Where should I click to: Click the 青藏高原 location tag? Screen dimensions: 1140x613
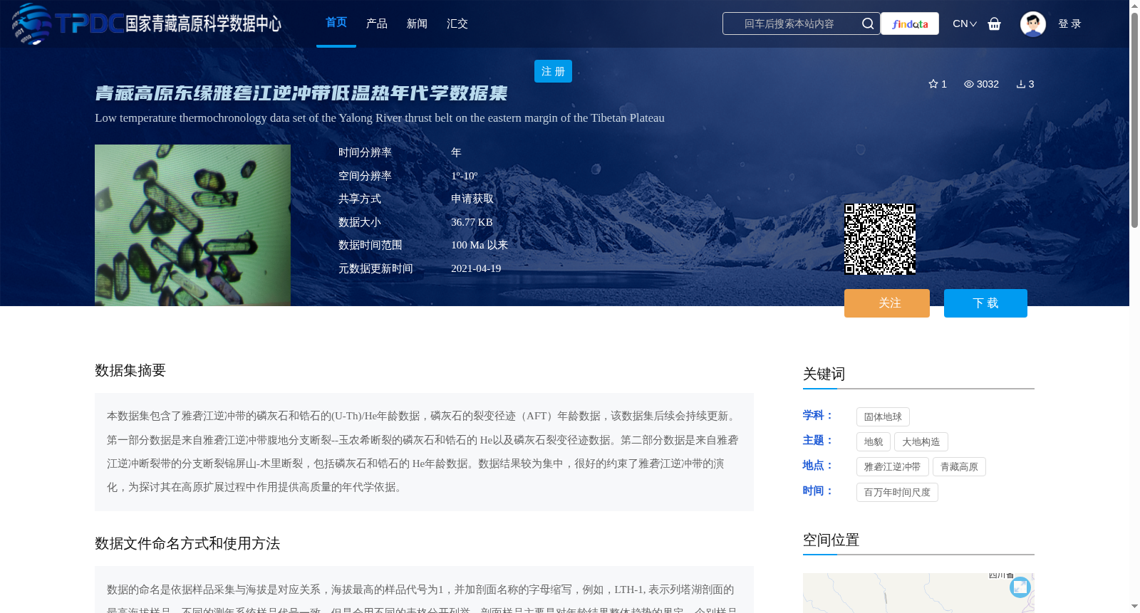coord(959,467)
